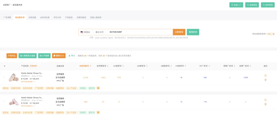Sort by SP广告词 column arrows

[209, 66]
